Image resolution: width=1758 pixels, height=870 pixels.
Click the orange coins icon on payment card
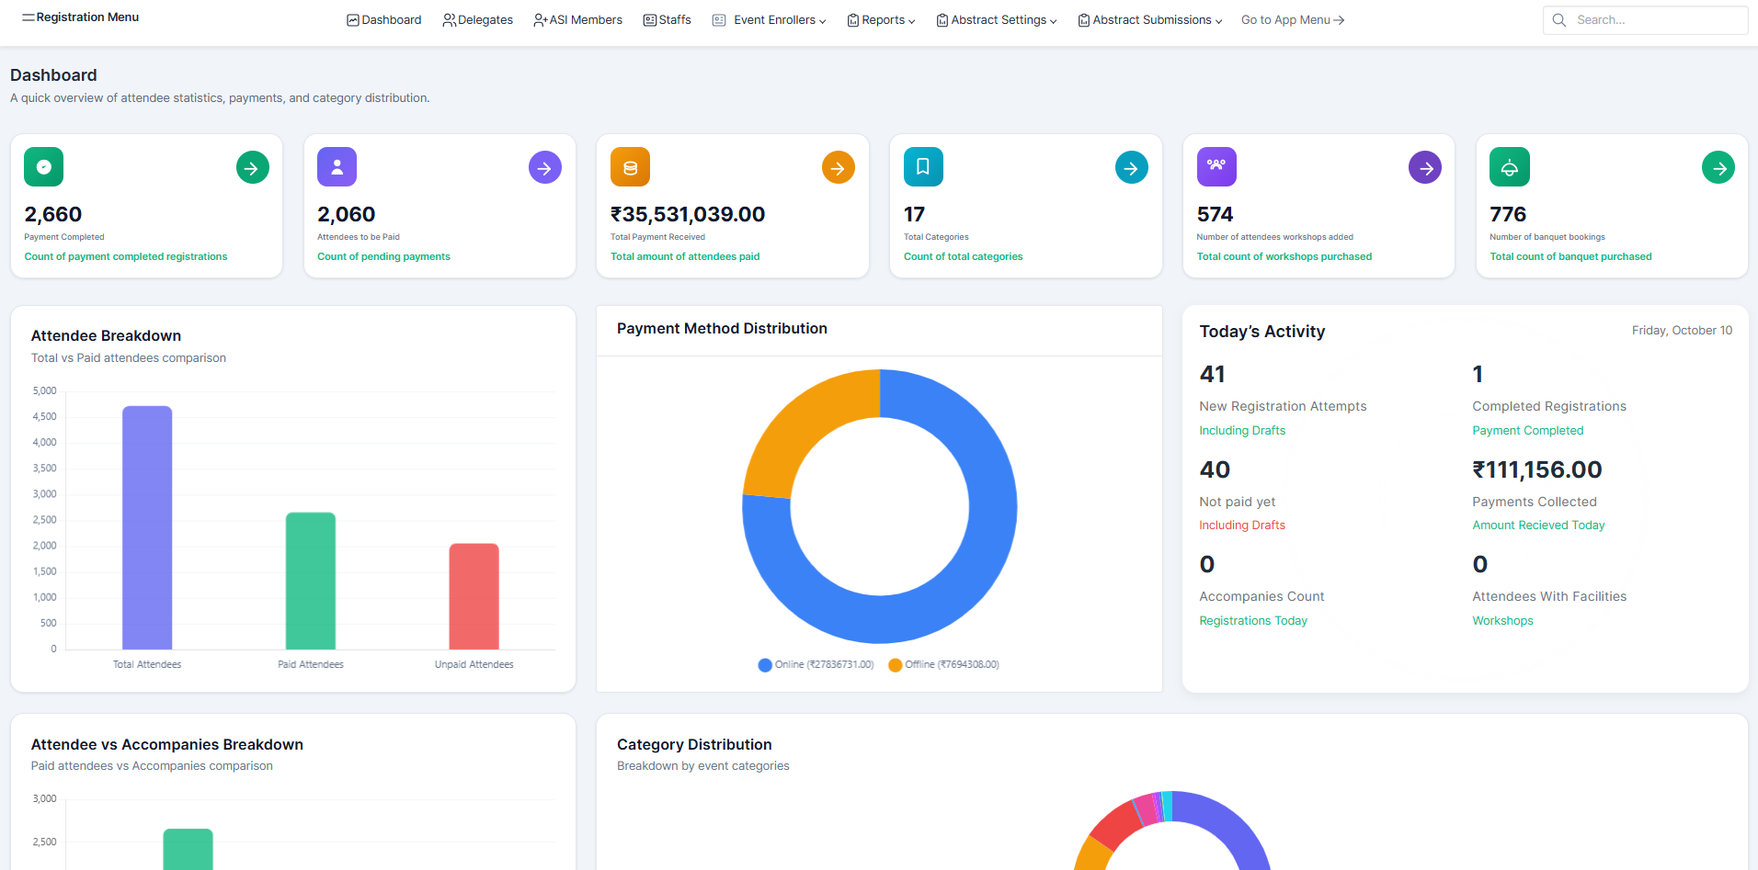point(630,167)
